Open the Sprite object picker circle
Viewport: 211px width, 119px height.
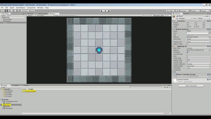pyautogui.click(x=210, y=31)
